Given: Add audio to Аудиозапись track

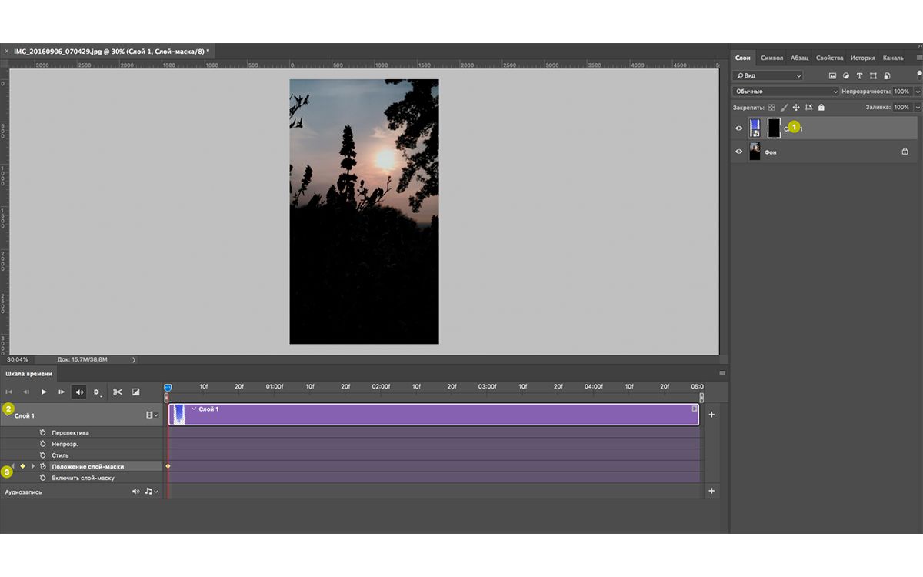Looking at the screenshot, I should click(711, 491).
